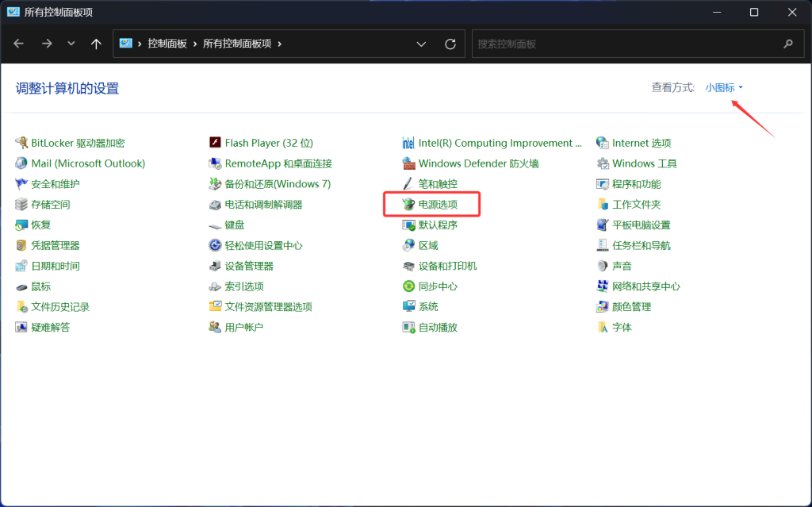
Task: Open the 日期和时间 icon
Action: 21,266
